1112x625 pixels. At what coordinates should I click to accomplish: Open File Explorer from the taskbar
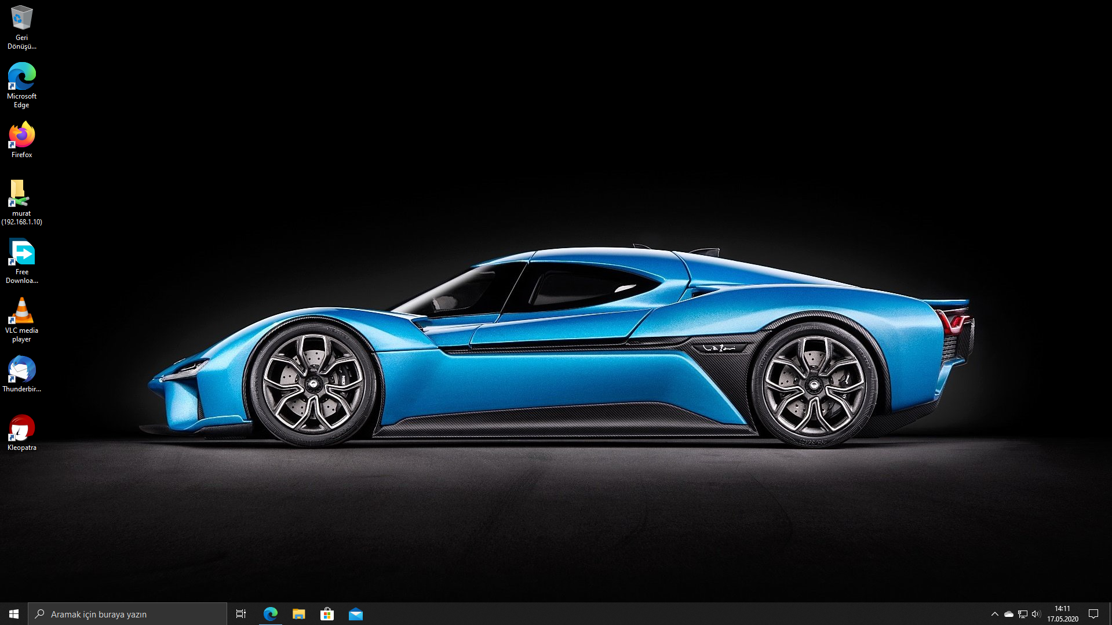(x=299, y=614)
